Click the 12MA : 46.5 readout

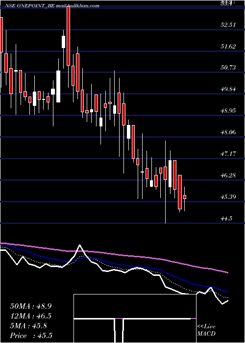tap(31, 316)
